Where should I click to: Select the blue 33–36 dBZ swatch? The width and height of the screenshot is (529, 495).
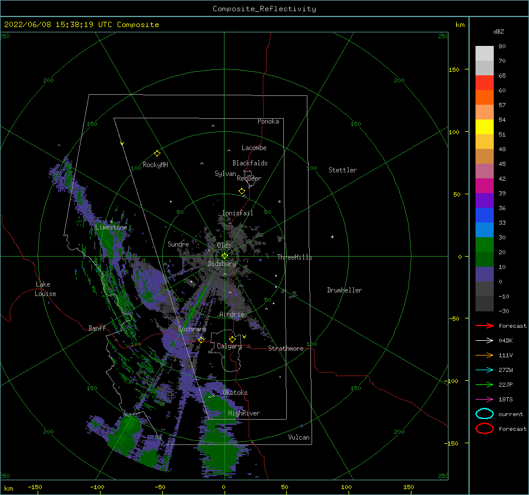[484, 215]
